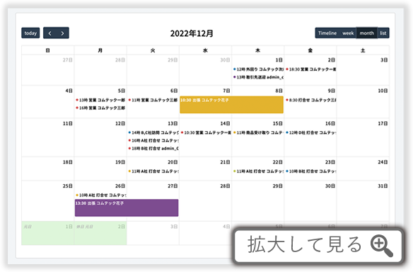The image size is (413, 272).
Task: Open 10時 B社 打合せ event on 23日
Action: pos(310,171)
